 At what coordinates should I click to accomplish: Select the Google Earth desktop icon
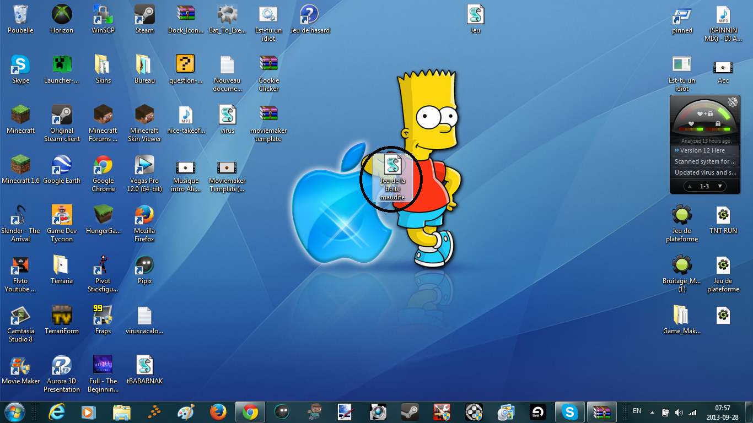click(x=62, y=170)
